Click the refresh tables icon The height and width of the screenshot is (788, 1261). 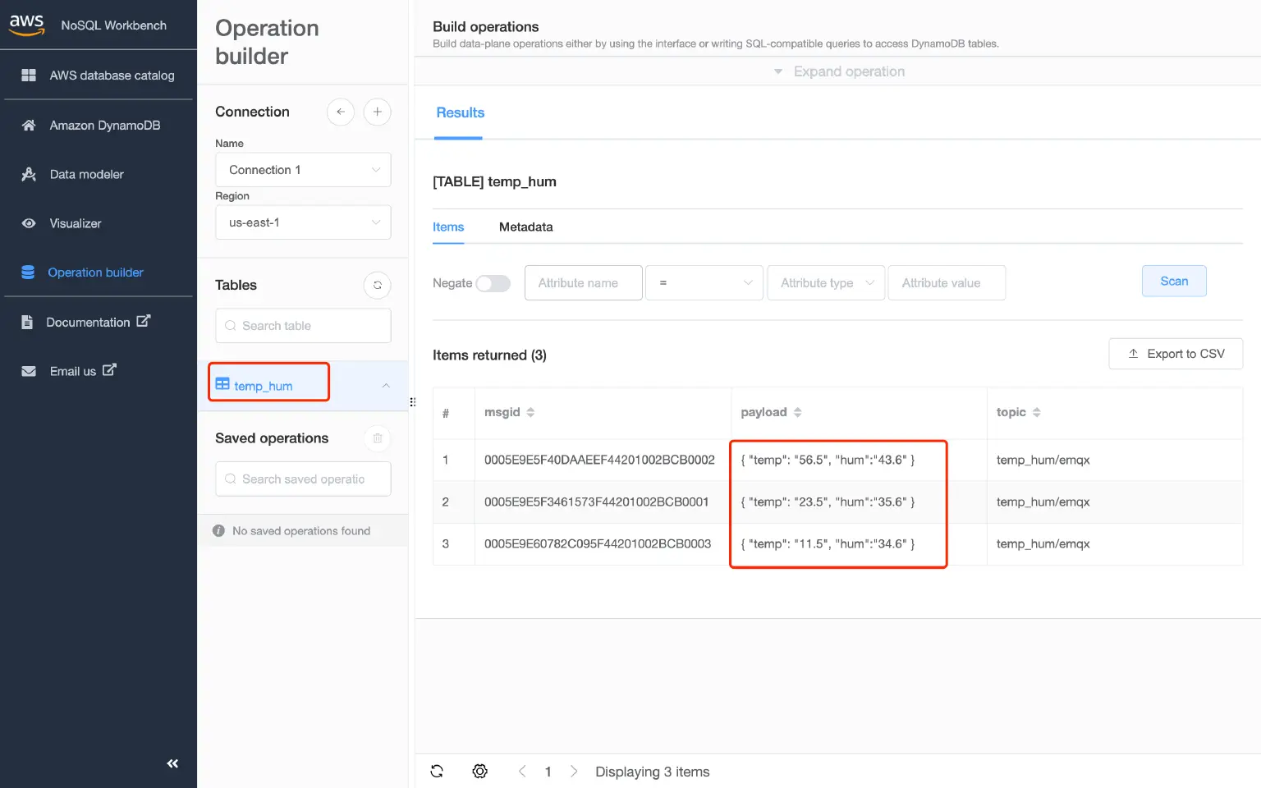click(x=377, y=286)
